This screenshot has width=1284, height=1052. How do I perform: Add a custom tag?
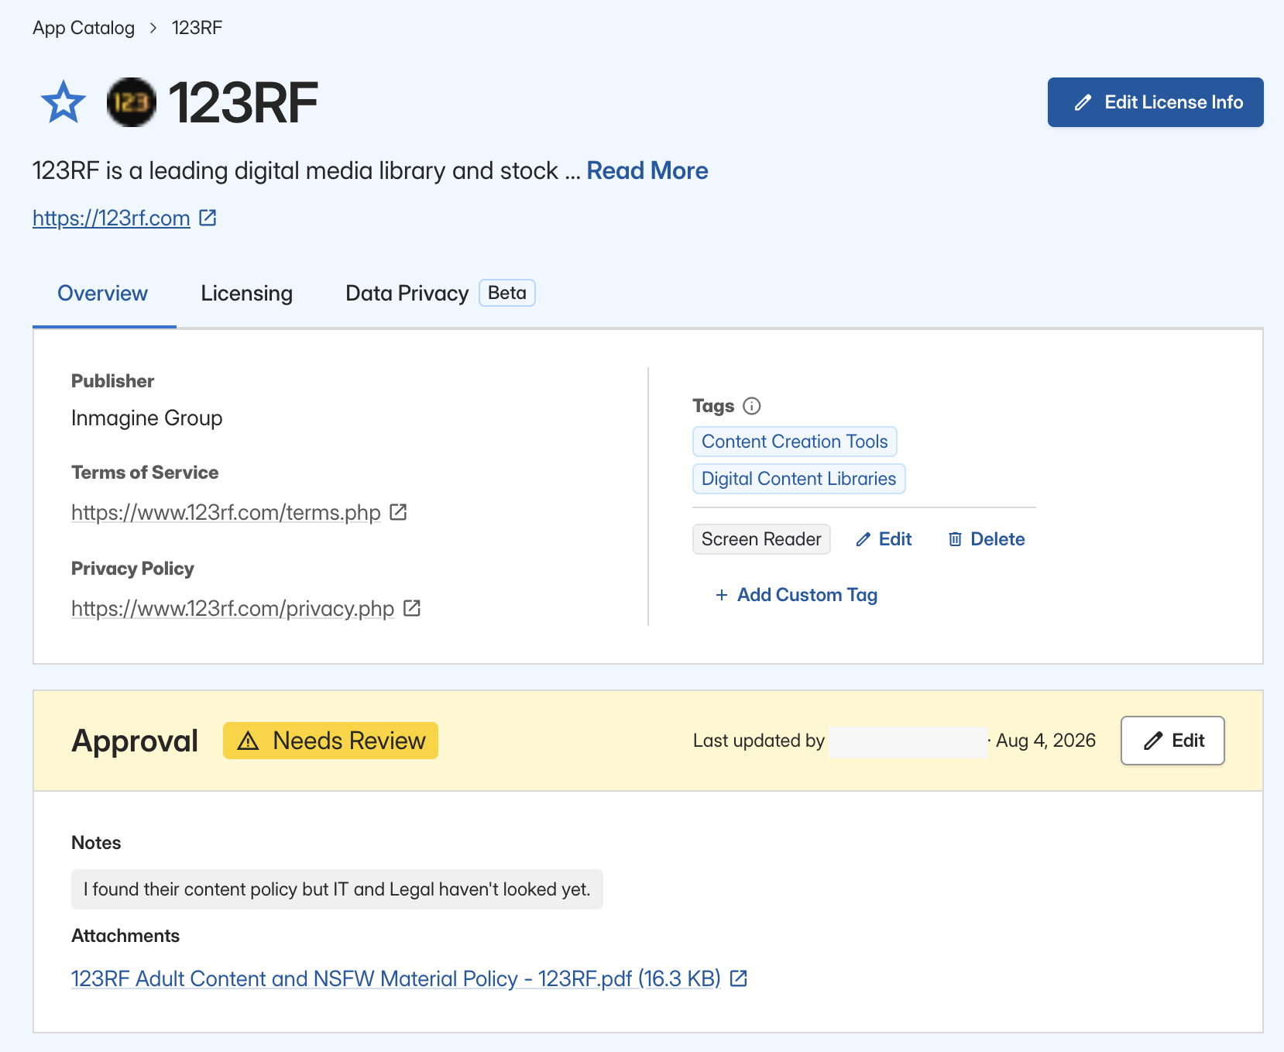coord(796,595)
